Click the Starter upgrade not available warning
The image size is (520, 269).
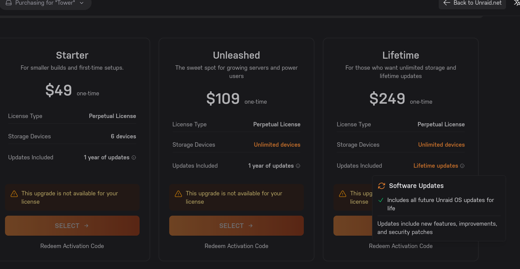point(72,197)
